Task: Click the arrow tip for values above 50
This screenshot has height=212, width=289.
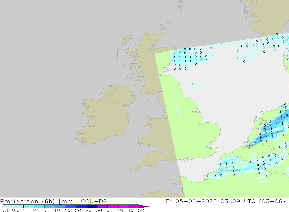Action: 144,207
